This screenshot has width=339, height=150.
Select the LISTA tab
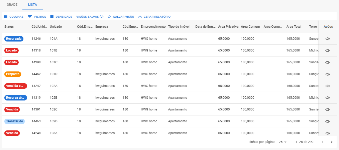(x=32, y=5)
